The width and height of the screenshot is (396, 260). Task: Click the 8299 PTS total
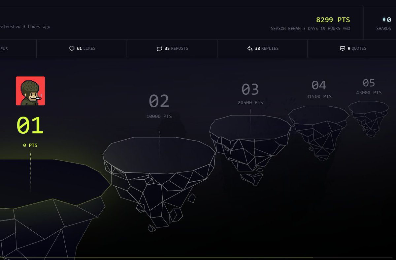point(333,20)
